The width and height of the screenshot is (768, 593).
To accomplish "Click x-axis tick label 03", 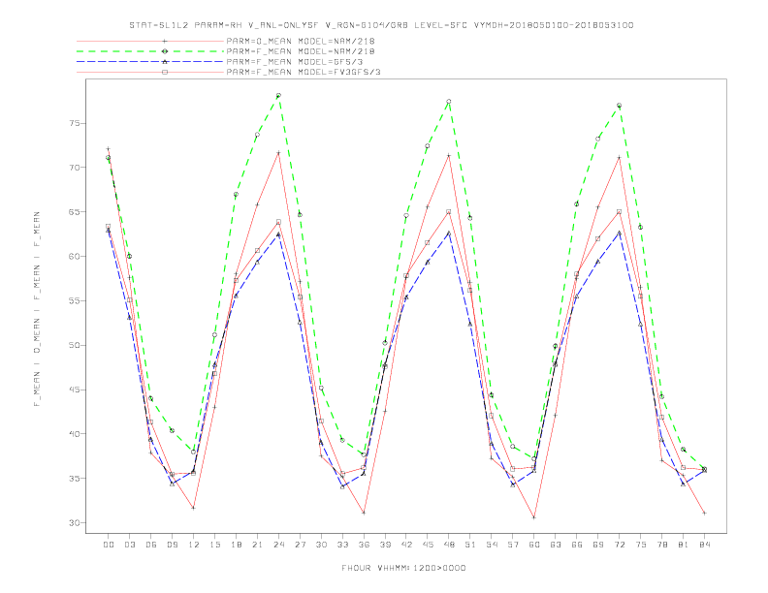I will pos(129,545).
